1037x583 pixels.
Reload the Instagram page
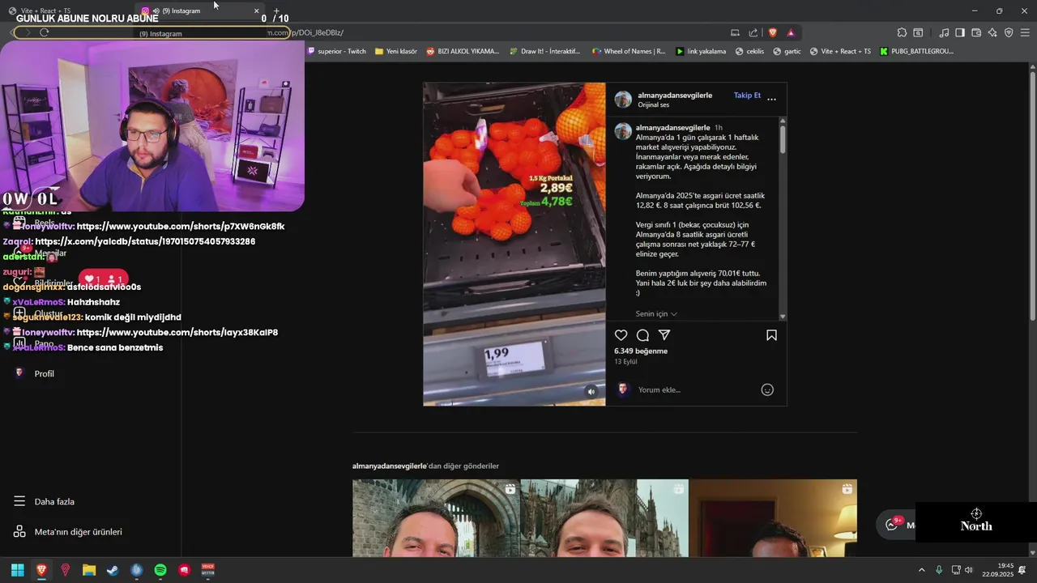44,32
